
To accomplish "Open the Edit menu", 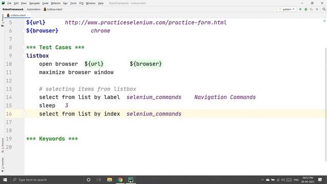I will coord(16,4).
